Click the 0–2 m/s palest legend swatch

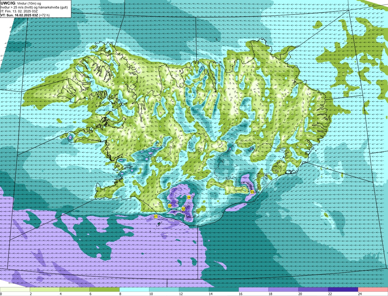coord(15,290)
